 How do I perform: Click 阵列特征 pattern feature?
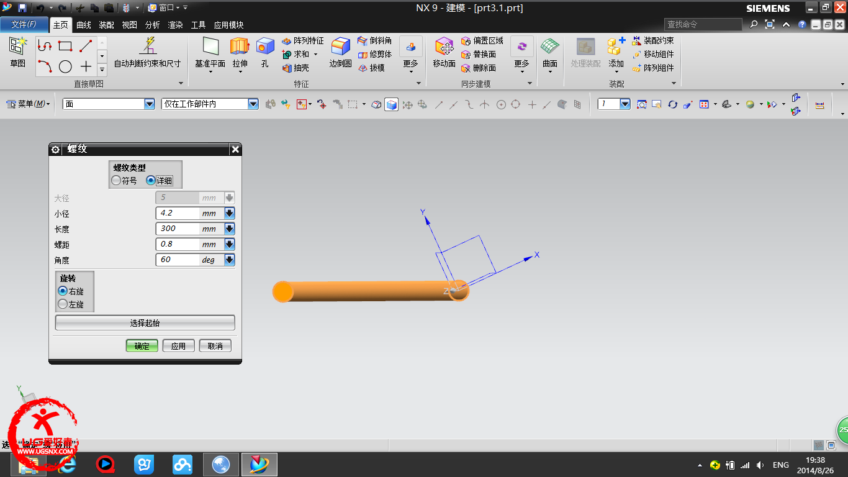(302, 40)
